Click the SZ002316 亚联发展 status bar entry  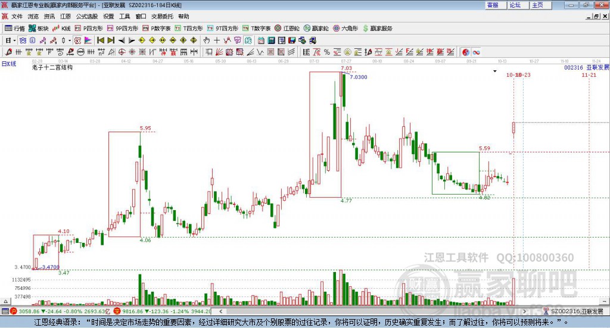574,311
